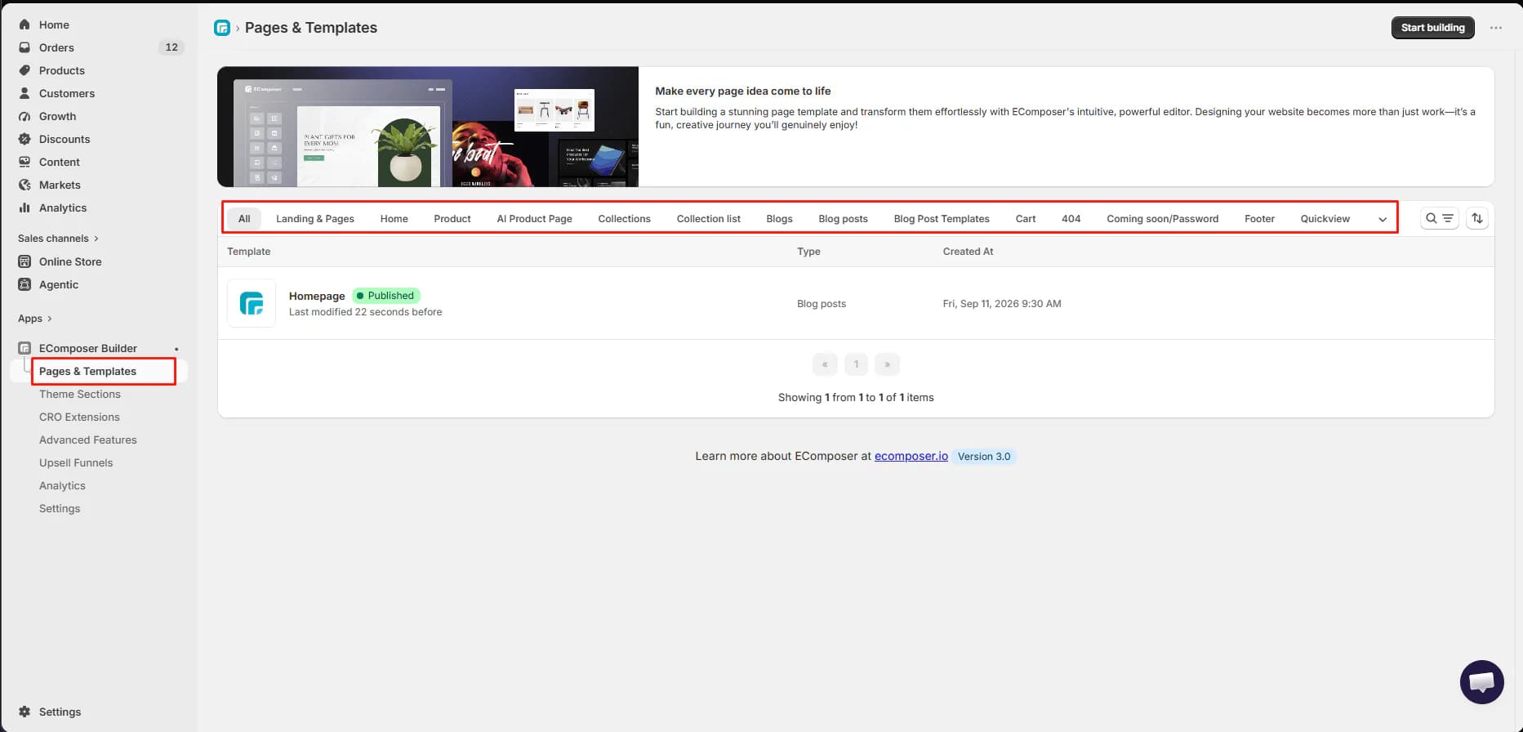Screen dimensions: 1523x732
Task: Open EComposer Analytics submenu item
Action: pos(62,485)
